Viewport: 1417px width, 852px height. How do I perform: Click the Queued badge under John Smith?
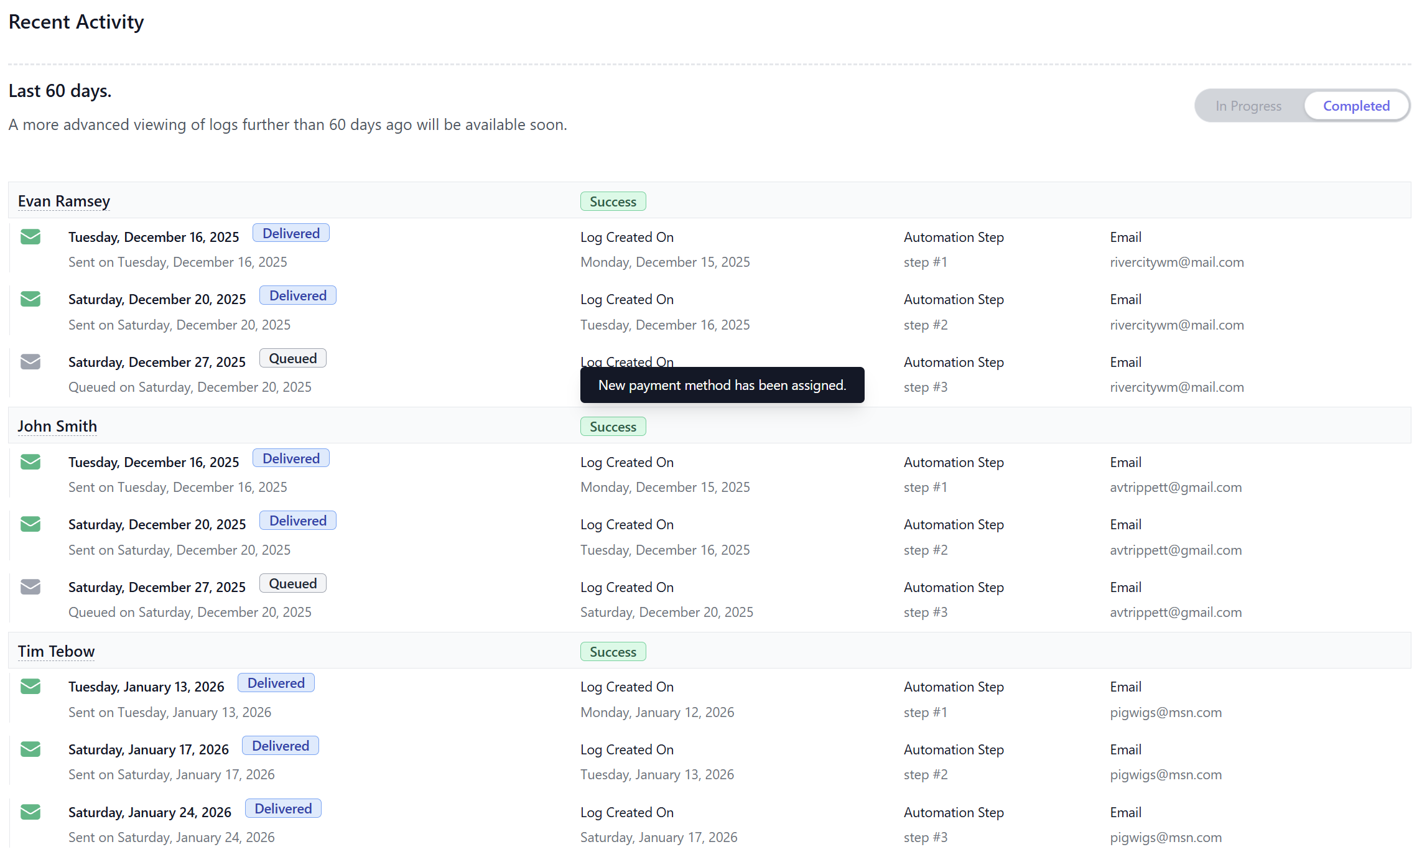[292, 583]
